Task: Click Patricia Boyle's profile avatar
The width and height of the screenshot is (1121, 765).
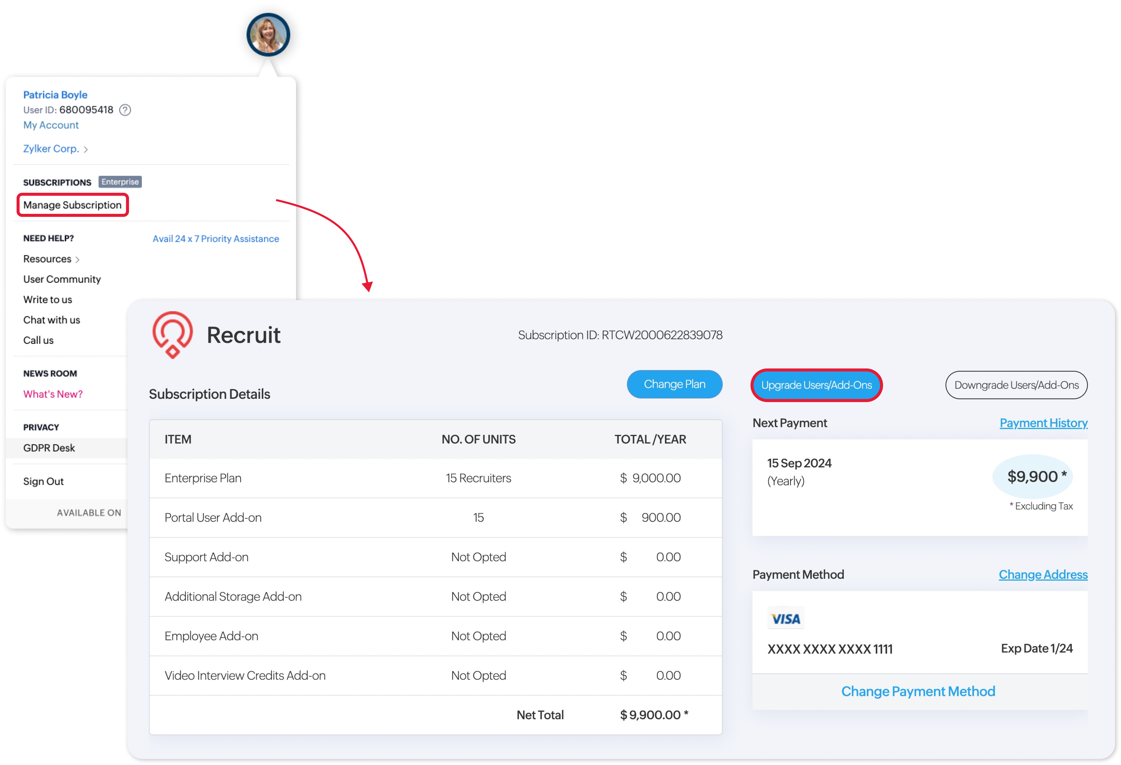Action: (x=268, y=35)
